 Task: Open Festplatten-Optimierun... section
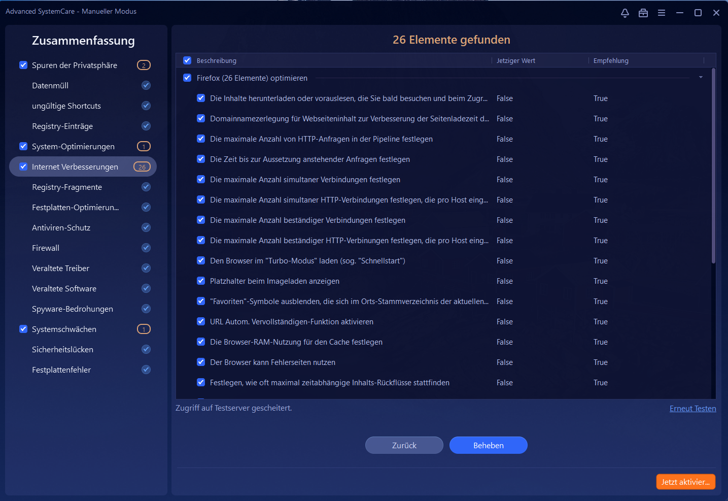tap(75, 207)
